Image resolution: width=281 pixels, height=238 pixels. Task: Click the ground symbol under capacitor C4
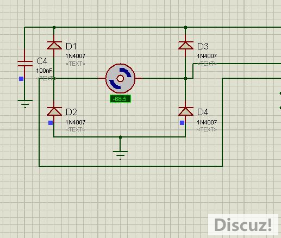pos(25,104)
